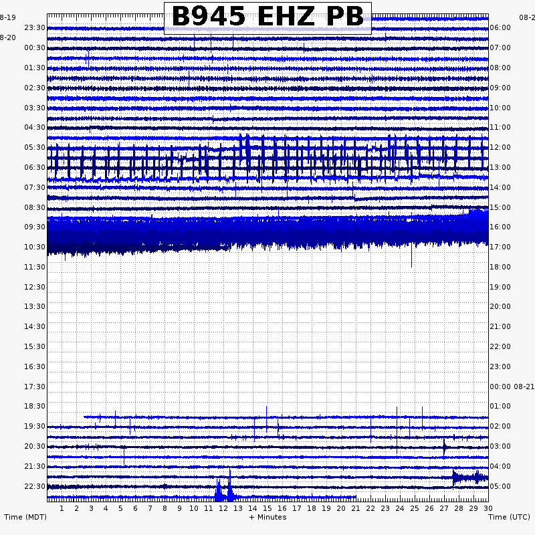Click minute 20 on bottom axis

pos(341,508)
